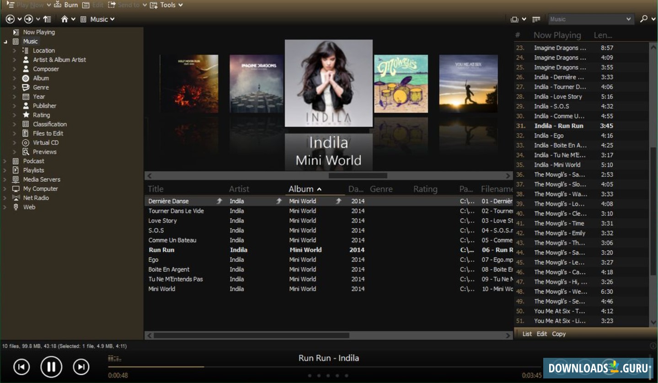Click Edit under the Now Playing panel
Viewport: 658px width, 383px height.
542,334
